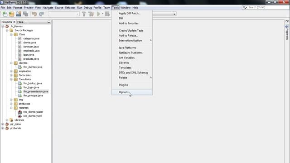Viewport: 290px width, 163px height.
Task: Click the Debug Project toolbar icon
Action: (107, 14)
